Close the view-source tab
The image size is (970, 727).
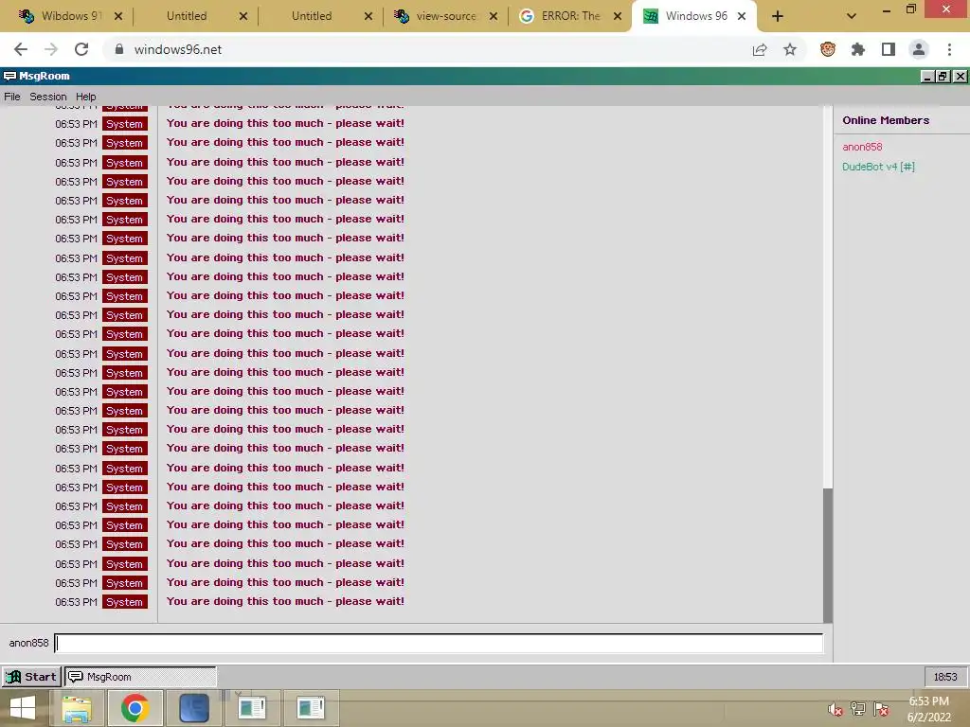tap(493, 16)
